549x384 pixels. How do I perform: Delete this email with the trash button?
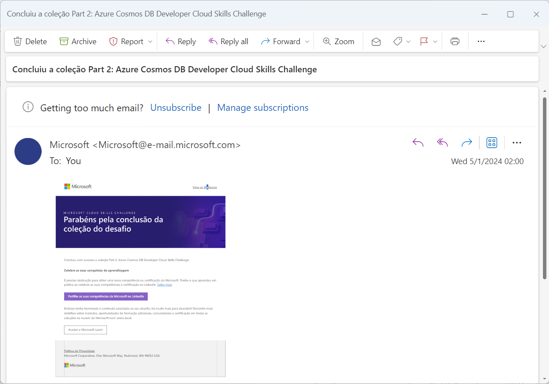30,42
